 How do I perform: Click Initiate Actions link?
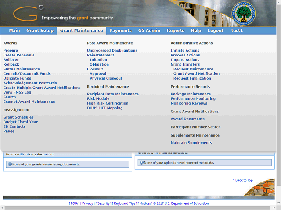pyautogui.click(x=185, y=50)
